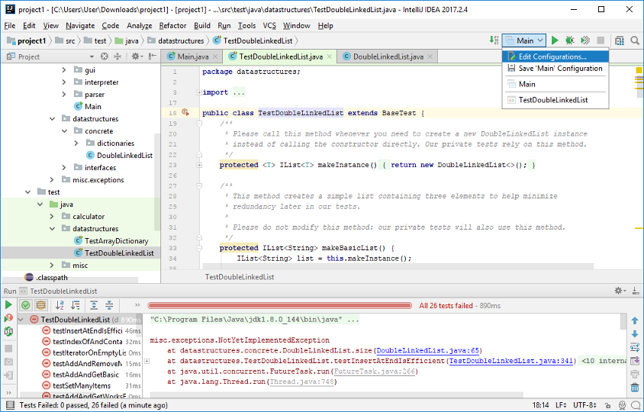Open the Main run configuration dropdown
Screen dimensions: 644x412
coord(524,40)
